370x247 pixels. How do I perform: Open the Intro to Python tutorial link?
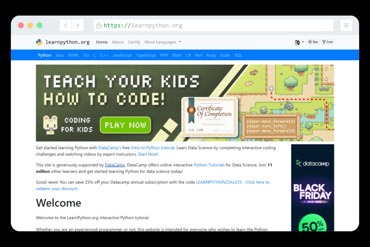[x=153, y=148]
